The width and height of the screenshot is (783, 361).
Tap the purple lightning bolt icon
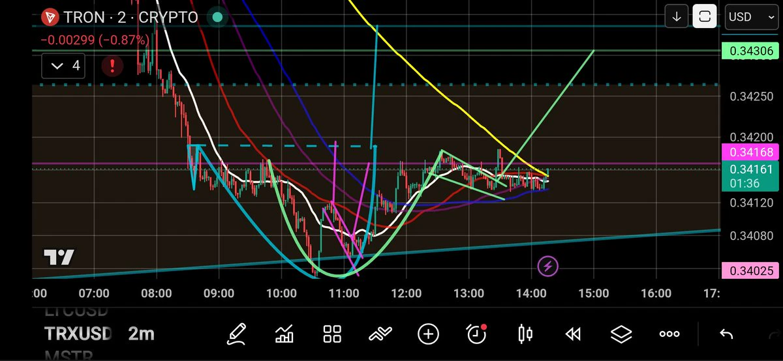[x=547, y=265]
